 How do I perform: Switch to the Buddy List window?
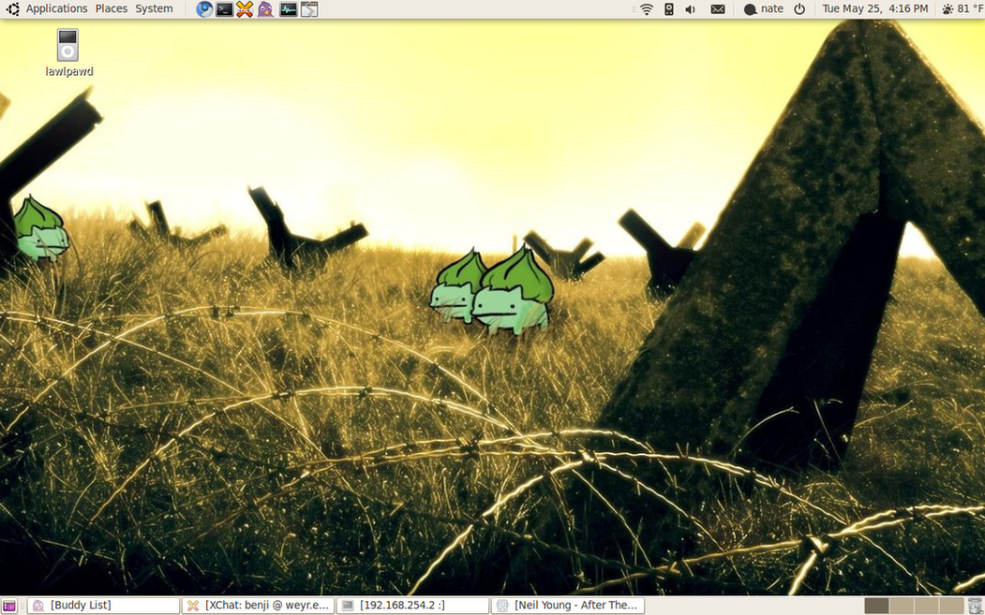click(x=103, y=606)
